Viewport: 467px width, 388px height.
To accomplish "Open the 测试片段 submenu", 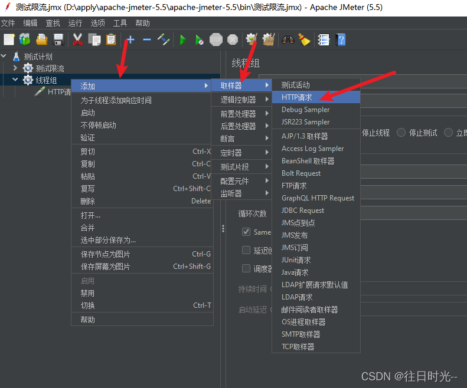I will click(x=241, y=167).
